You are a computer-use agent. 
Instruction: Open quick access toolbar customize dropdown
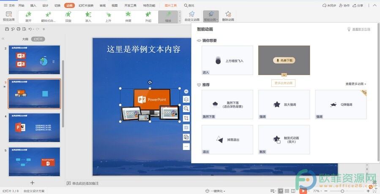44,29
